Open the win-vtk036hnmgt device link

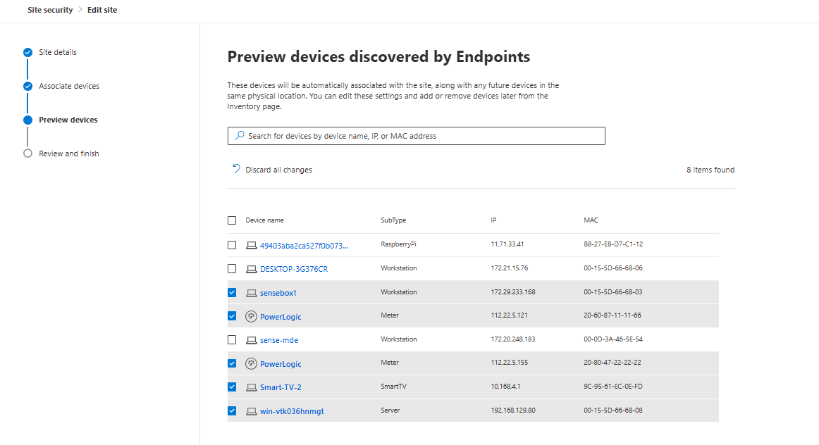pyautogui.click(x=292, y=411)
